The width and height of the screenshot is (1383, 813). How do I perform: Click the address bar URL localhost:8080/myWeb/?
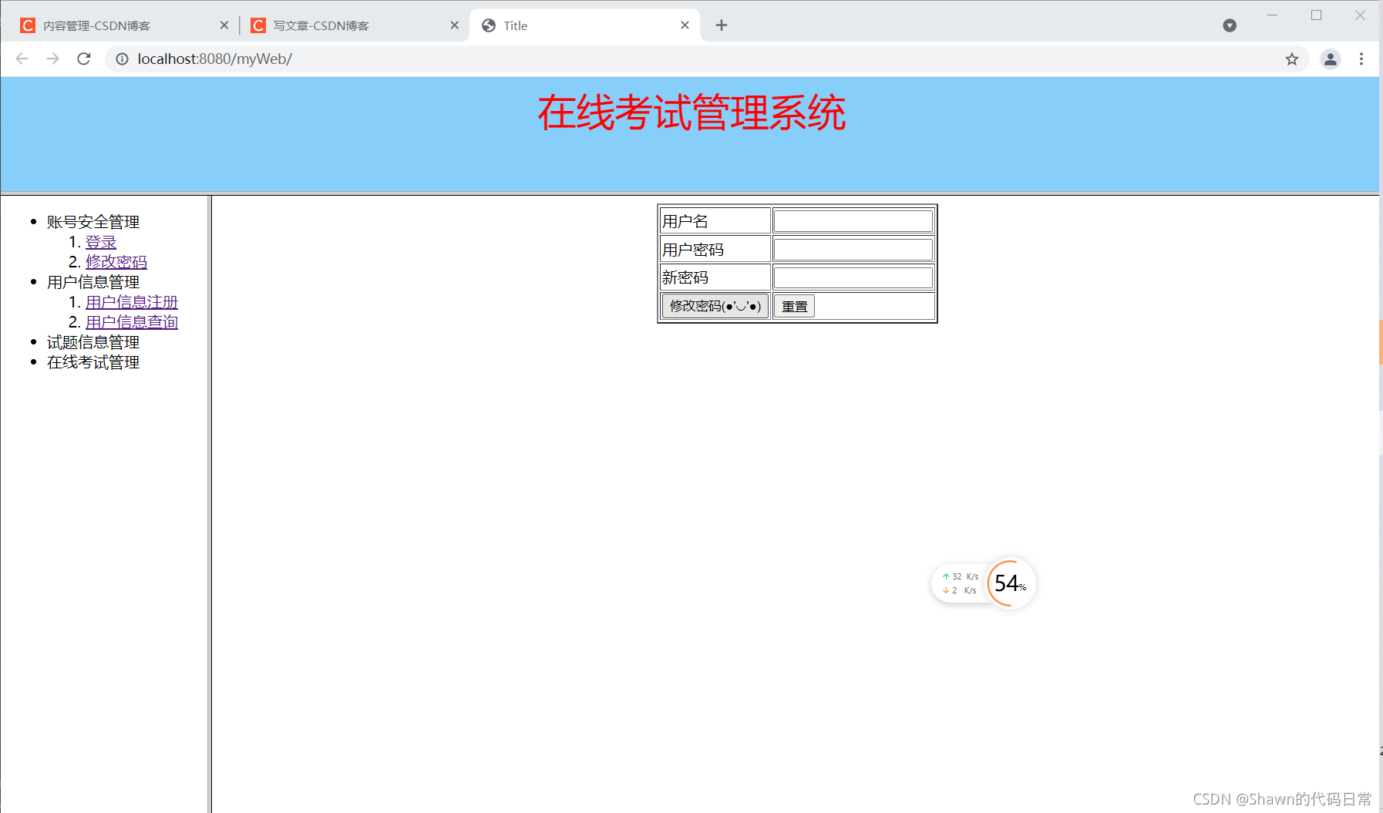(215, 59)
